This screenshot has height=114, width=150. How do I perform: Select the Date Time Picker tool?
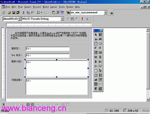coord(100,80)
